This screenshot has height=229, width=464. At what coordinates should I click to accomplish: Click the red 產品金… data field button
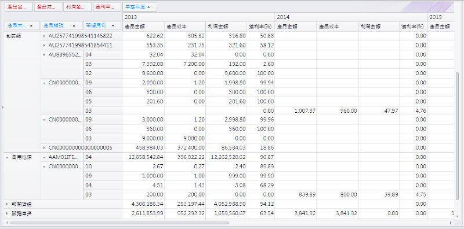[19, 7]
